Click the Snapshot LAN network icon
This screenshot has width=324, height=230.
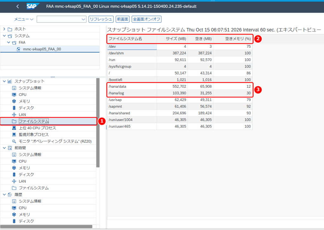(14, 115)
